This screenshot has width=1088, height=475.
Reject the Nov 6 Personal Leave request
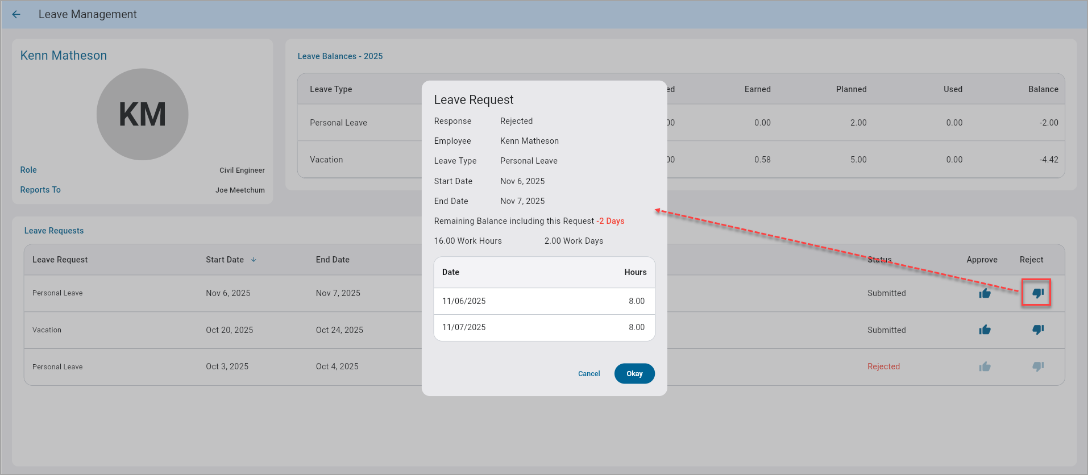1037,293
